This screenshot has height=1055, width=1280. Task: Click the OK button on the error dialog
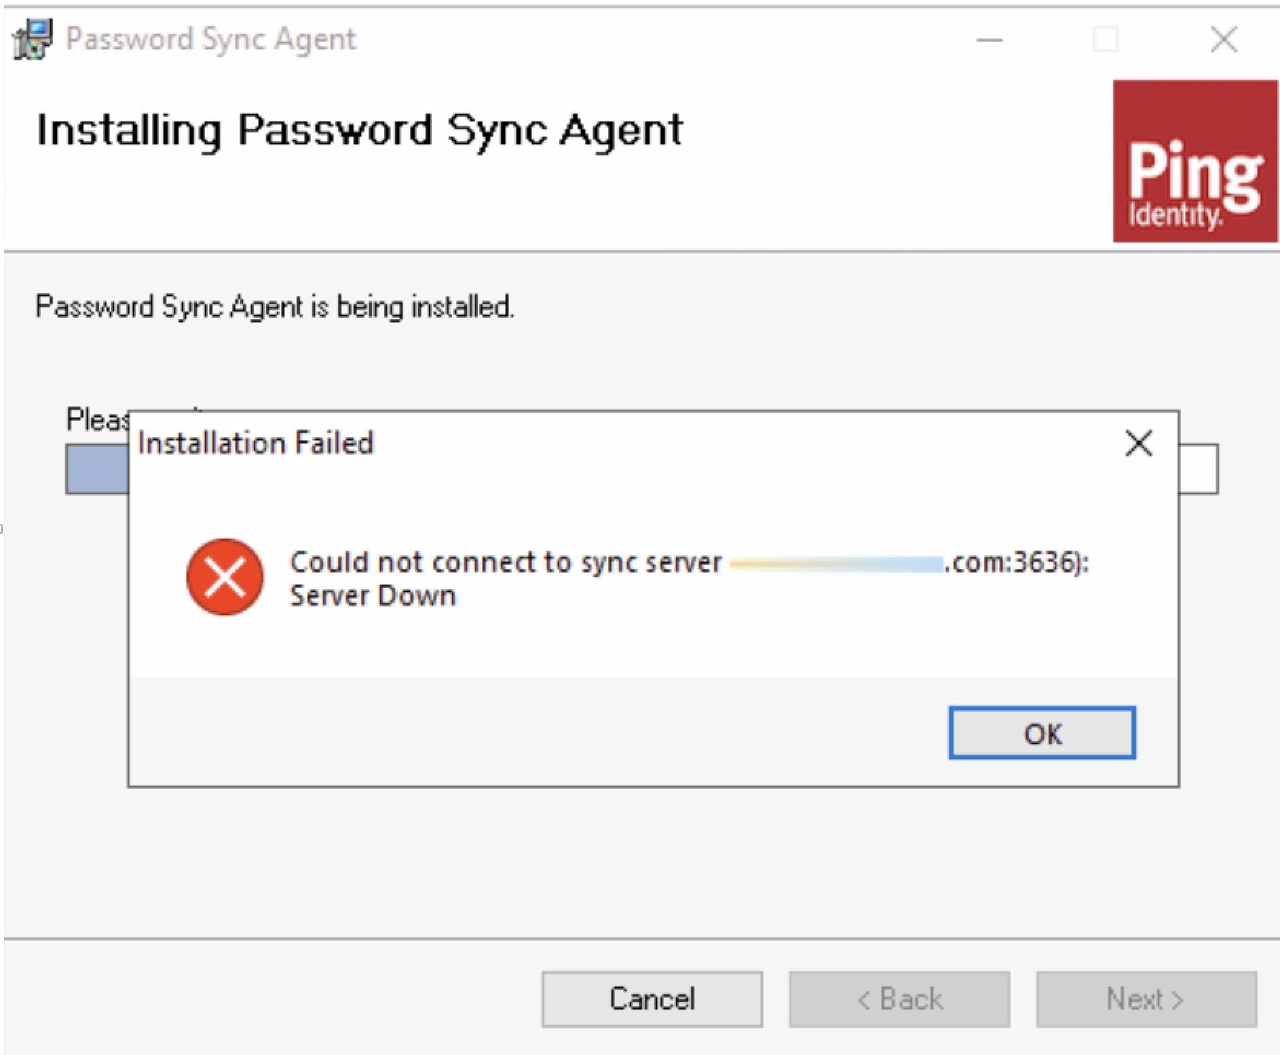(x=1041, y=733)
